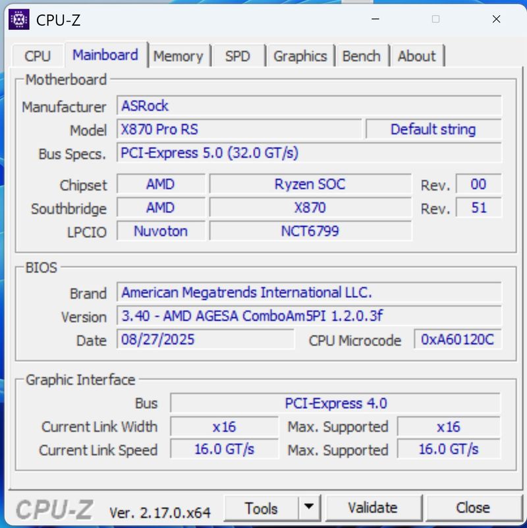Click the Validate button
This screenshot has height=528, width=527.
(x=373, y=508)
